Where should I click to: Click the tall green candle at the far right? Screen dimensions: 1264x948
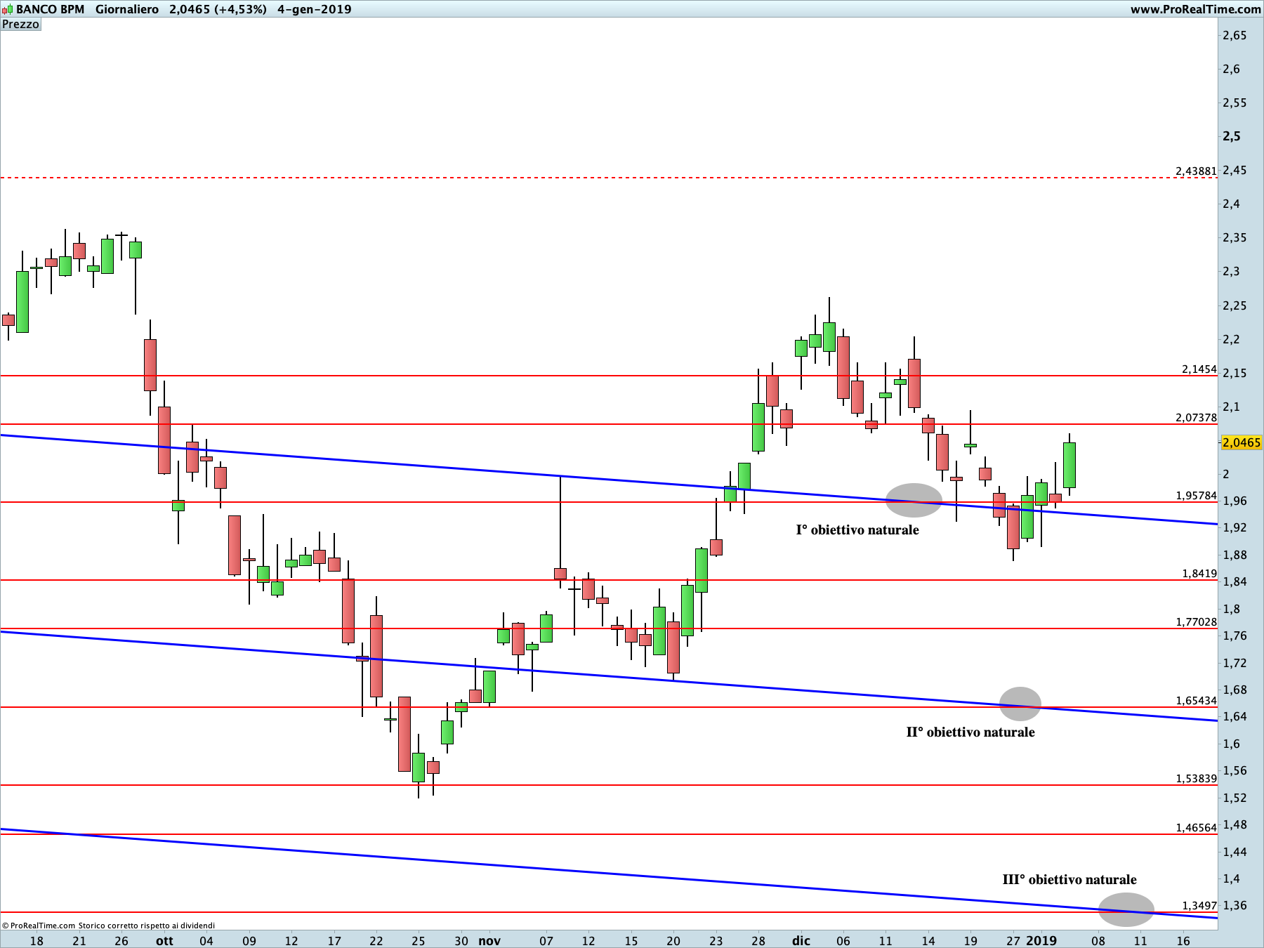1069,465
